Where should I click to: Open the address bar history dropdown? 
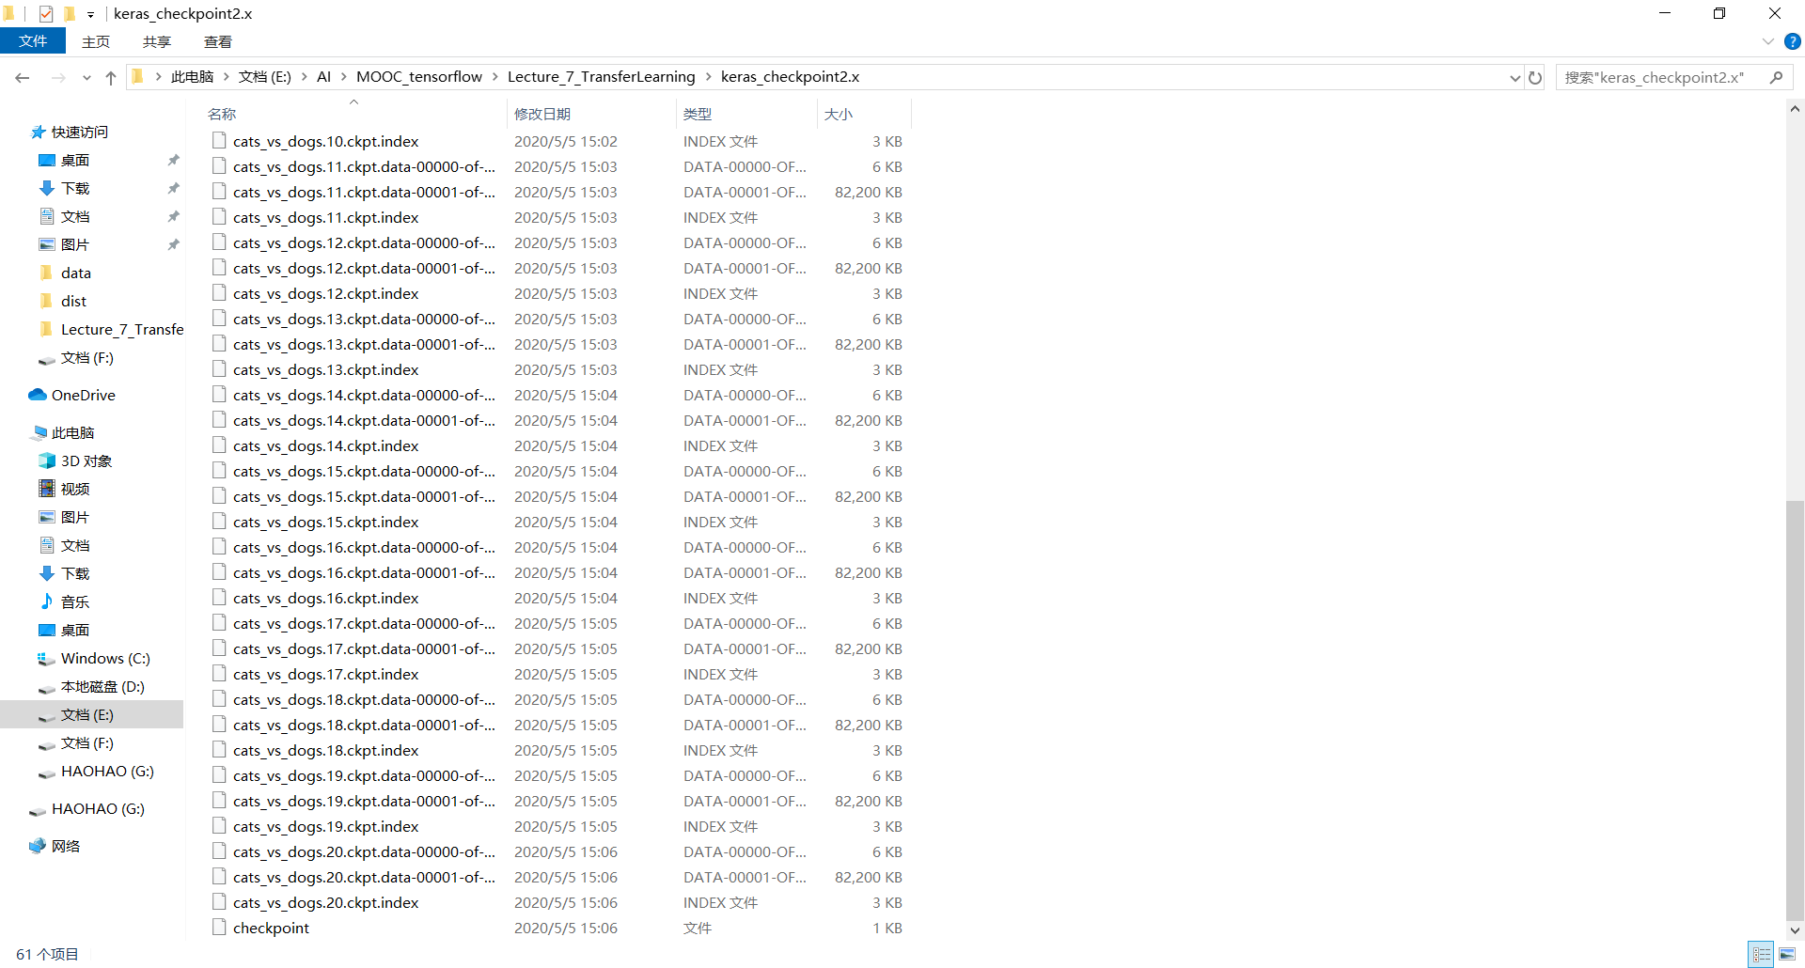coord(1515,78)
